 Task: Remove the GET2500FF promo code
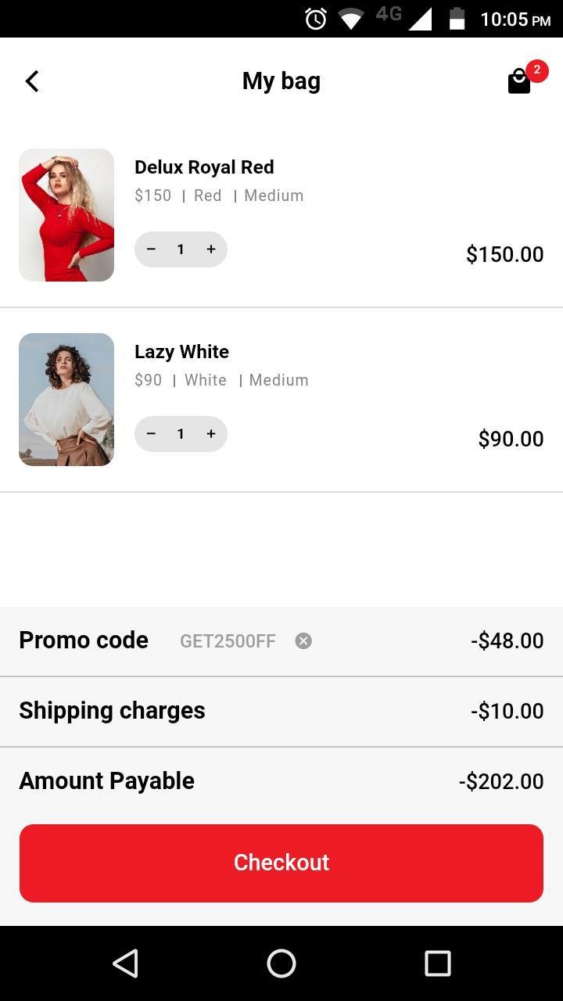[x=303, y=641]
